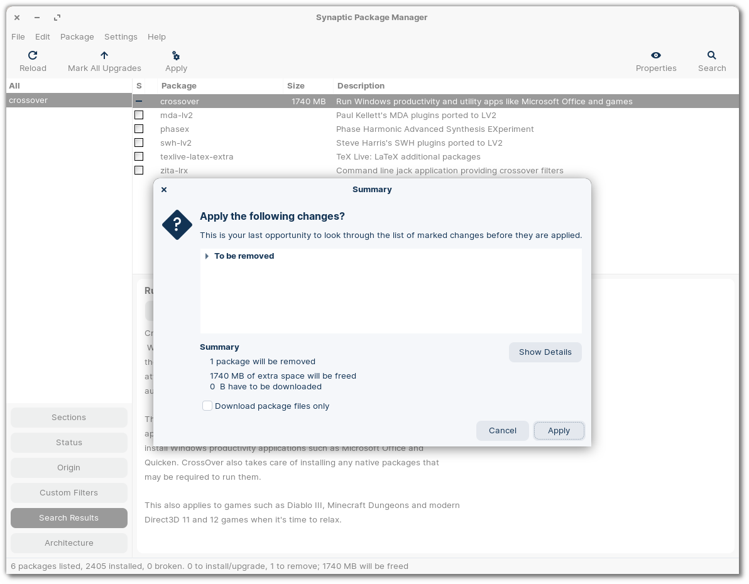Select the zita-lrx package name
This screenshot has height=584, width=749.
(174, 170)
